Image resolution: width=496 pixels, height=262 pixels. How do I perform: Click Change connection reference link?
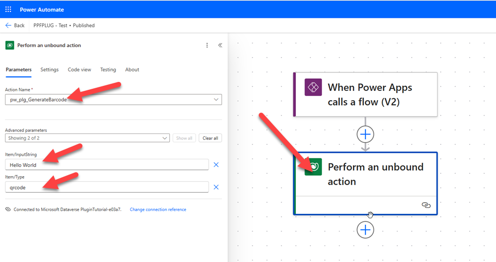pyautogui.click(x=158, y=209)
